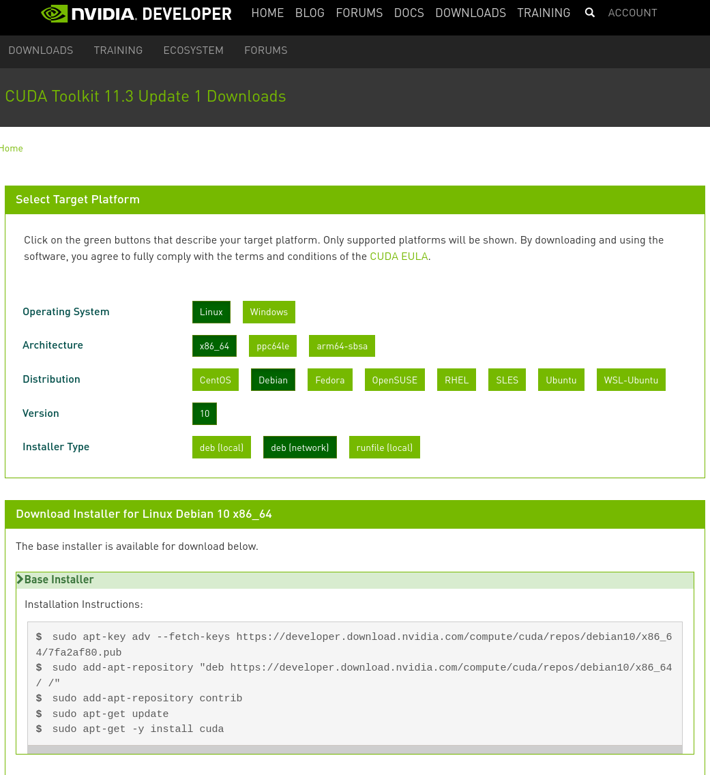Screen dimensions: 710x775
Task: Pick OpenSUSE distribution
Action: (395, 379)
